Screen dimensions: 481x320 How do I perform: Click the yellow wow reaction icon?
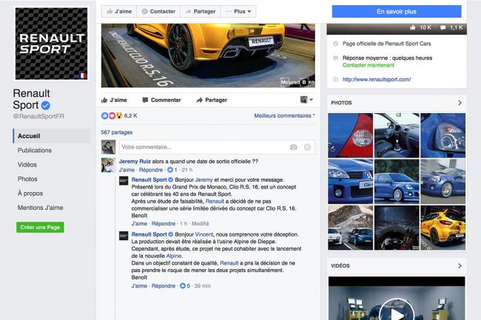pyautogui.click(x=119, y=116)
